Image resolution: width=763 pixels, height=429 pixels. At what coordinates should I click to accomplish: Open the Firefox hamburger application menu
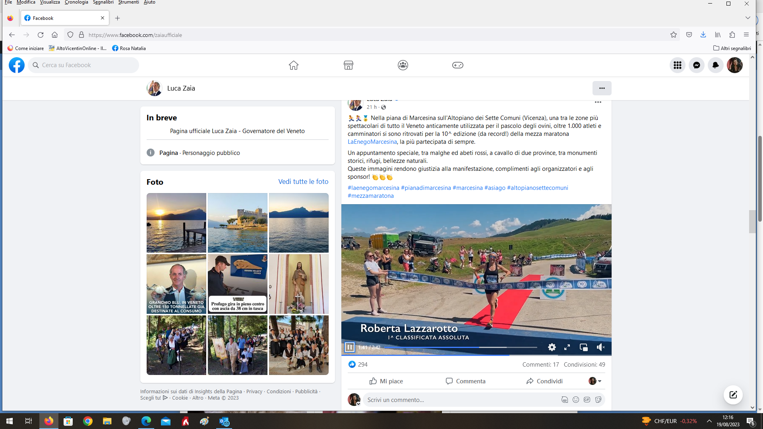(746, 35)
